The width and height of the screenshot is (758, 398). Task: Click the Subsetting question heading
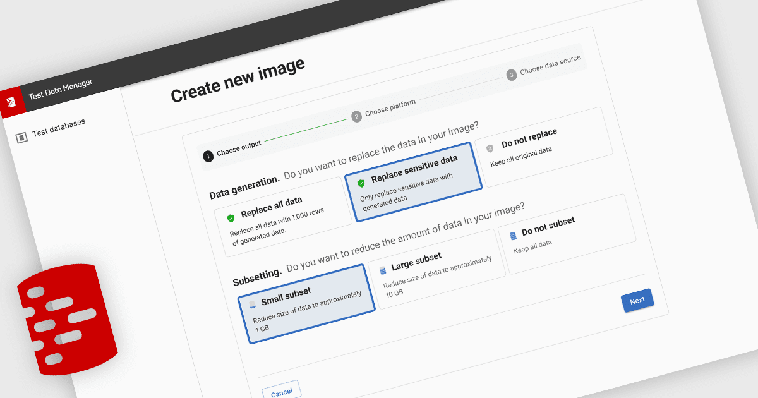378,245
